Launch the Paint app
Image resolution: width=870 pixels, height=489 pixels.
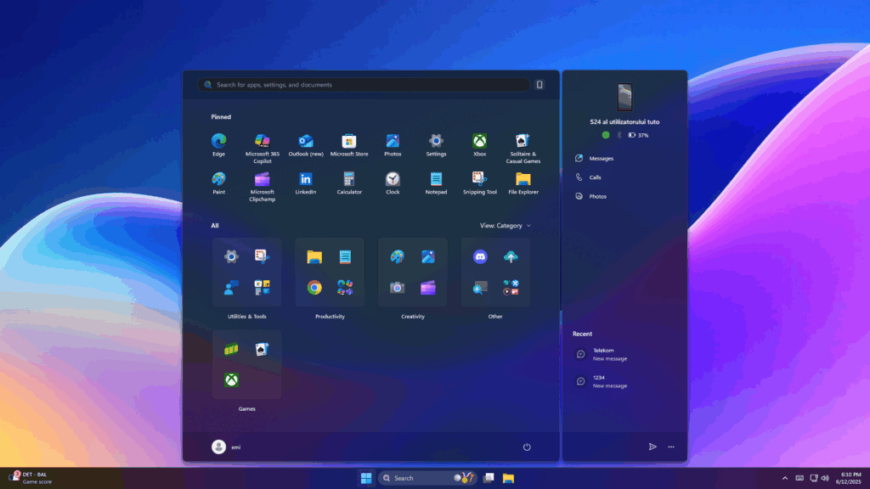[218, 183]
